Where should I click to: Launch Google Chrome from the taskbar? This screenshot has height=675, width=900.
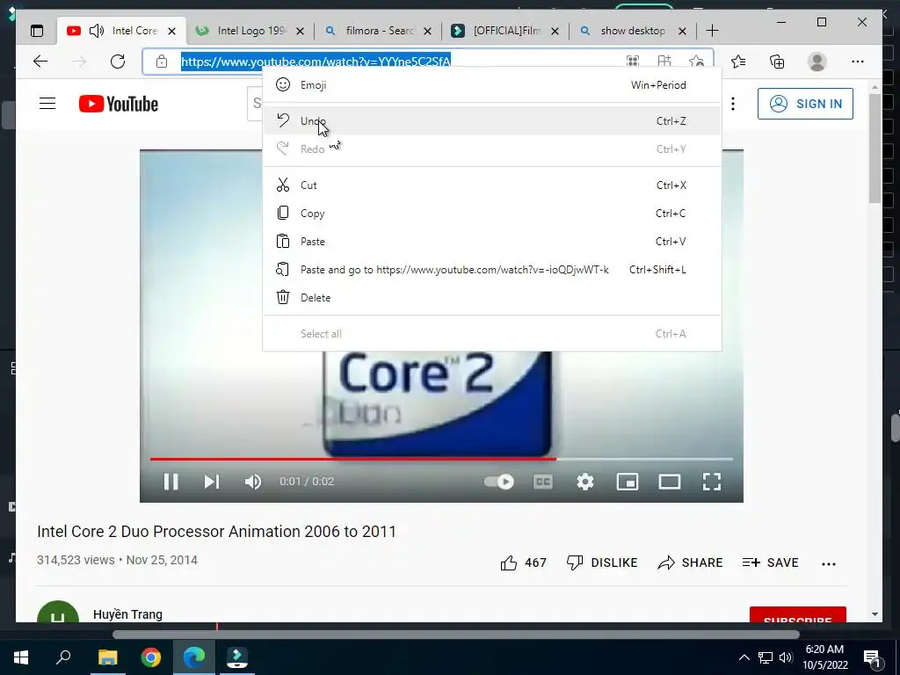[x=151, y=657]
